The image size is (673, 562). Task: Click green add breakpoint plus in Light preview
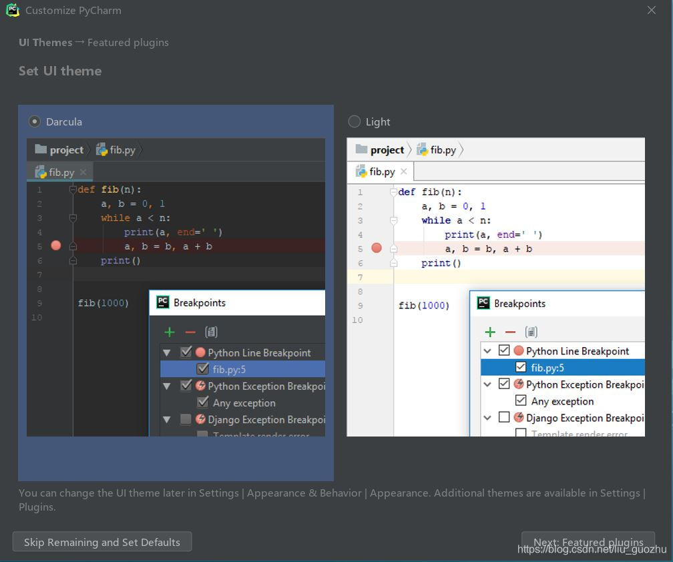pos(490,332)
